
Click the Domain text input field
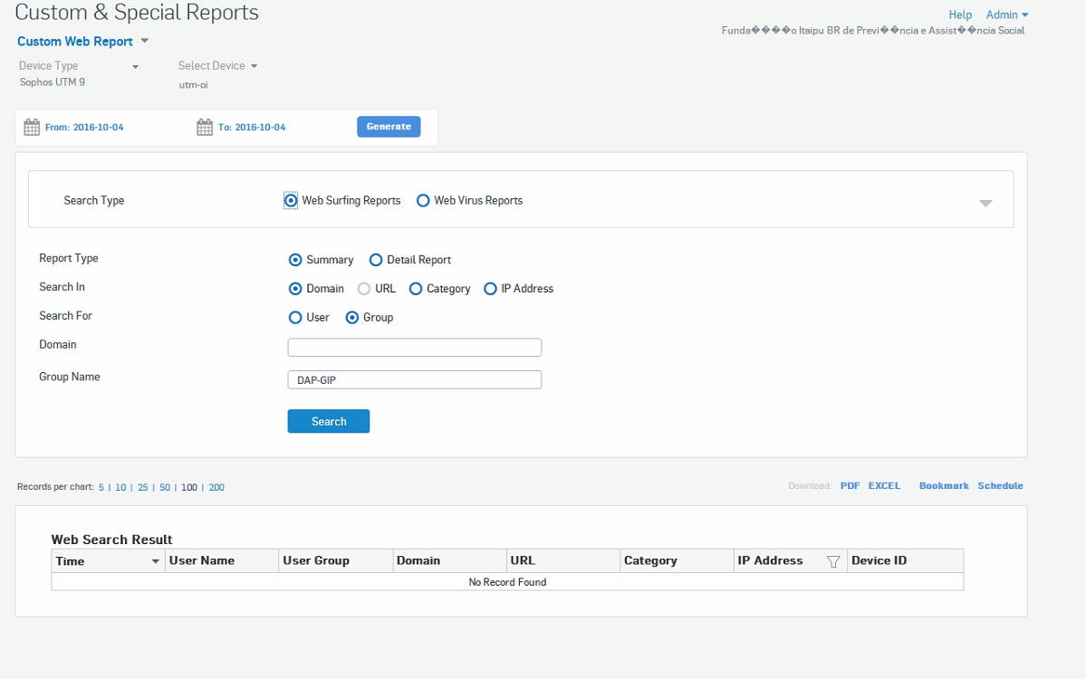(x=414, y=348)
